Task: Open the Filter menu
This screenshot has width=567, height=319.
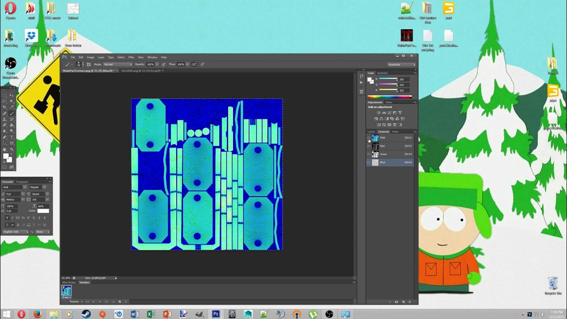Action: coord(131,57)
